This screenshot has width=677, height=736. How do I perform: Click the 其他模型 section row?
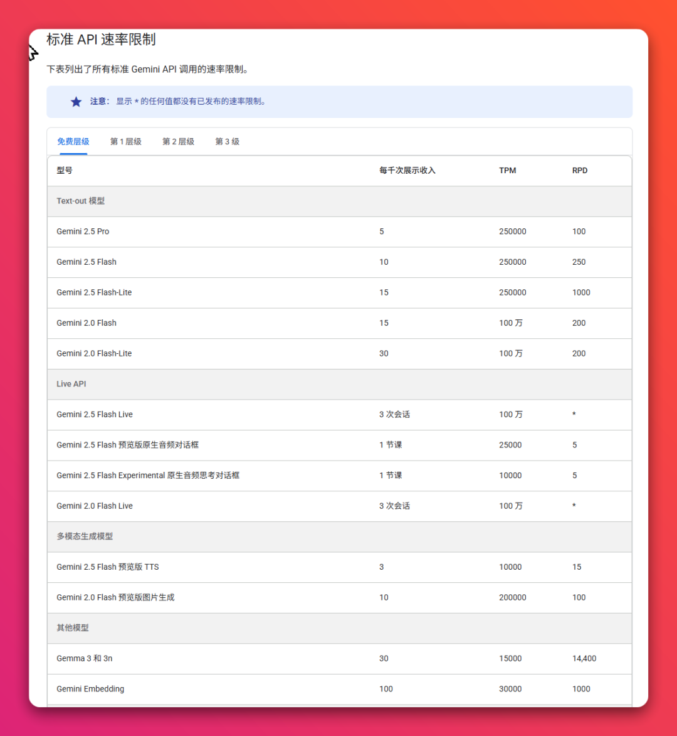coord(339,628)
